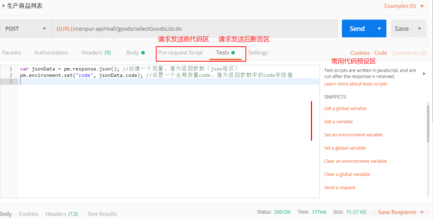Screen dimensions: 433x219
Task: Open the response Body tab
Action: (x=6, y=214)
